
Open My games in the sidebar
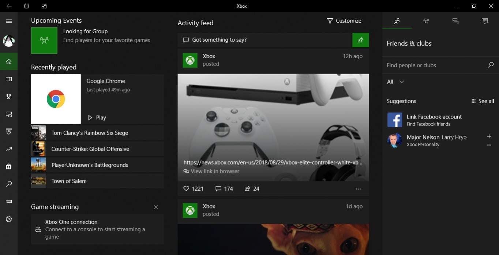coord(9,79)
